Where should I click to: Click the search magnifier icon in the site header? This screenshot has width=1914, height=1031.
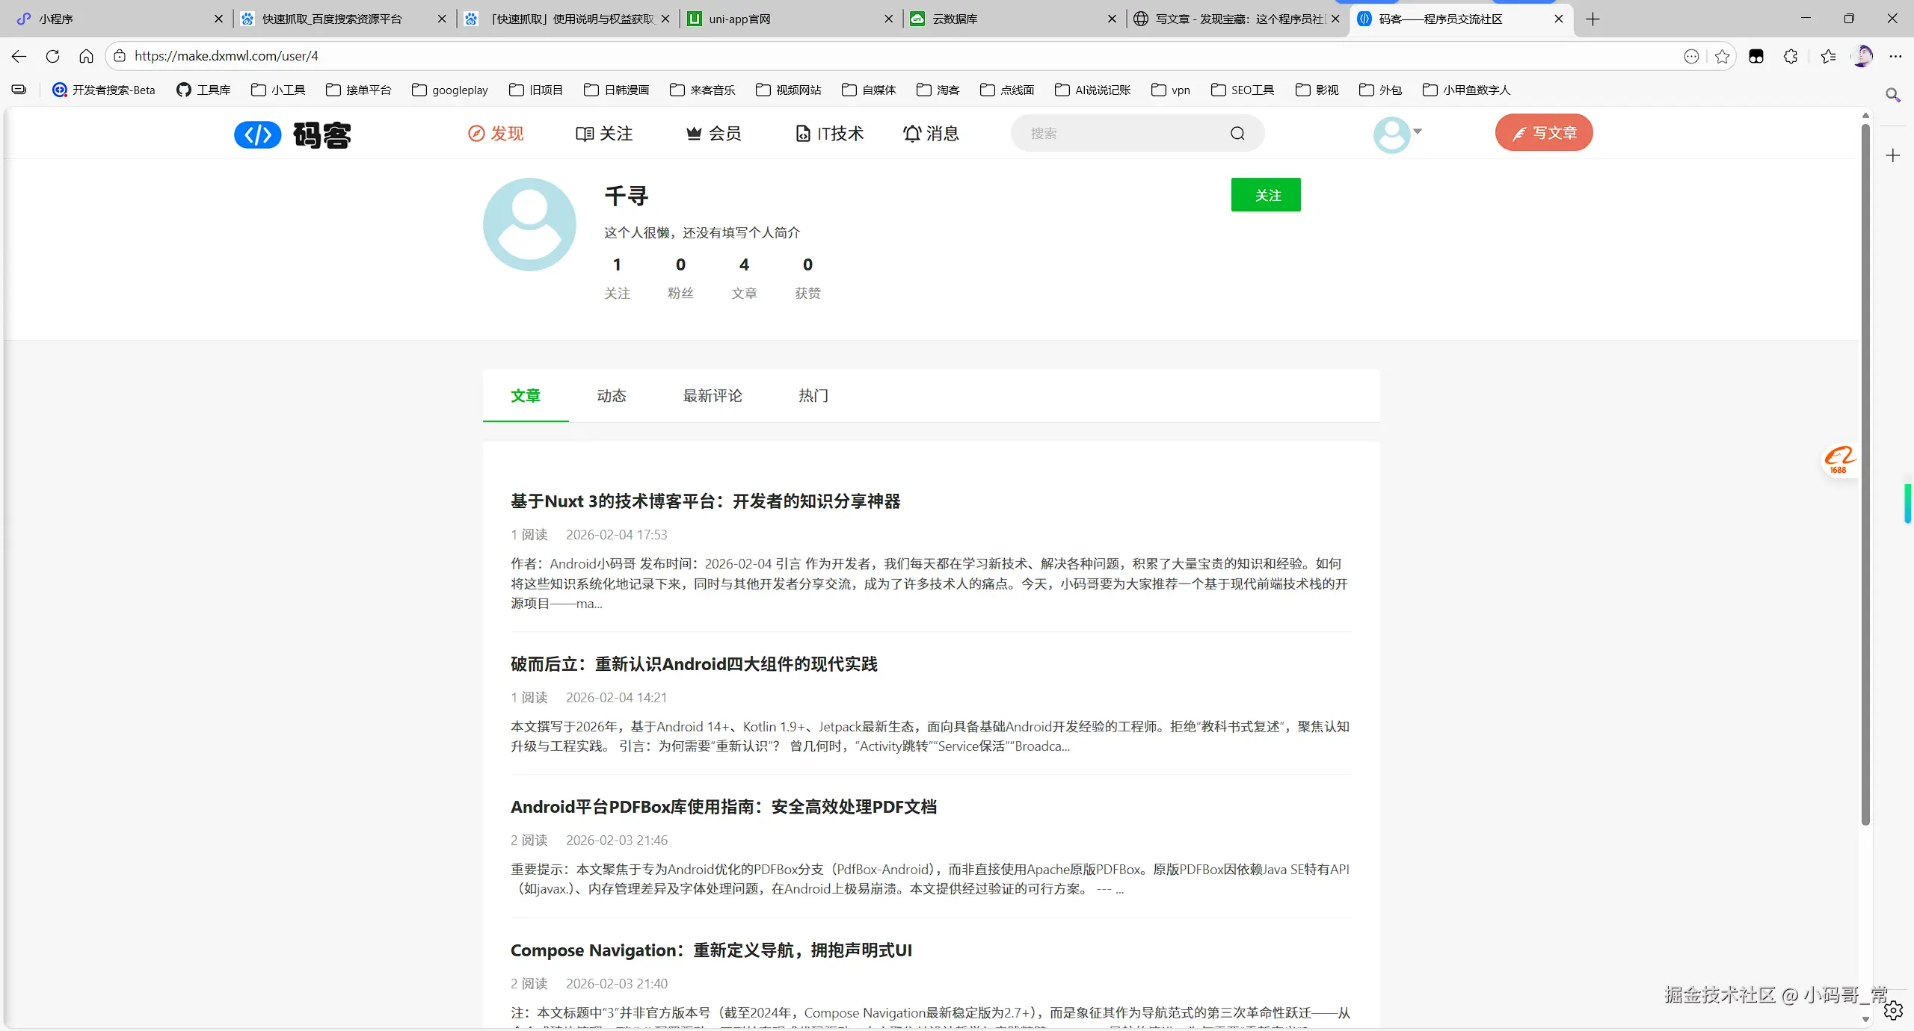[x=1237, y=133]
